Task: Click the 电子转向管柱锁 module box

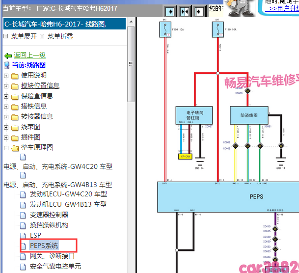Action: coord(194,115)
